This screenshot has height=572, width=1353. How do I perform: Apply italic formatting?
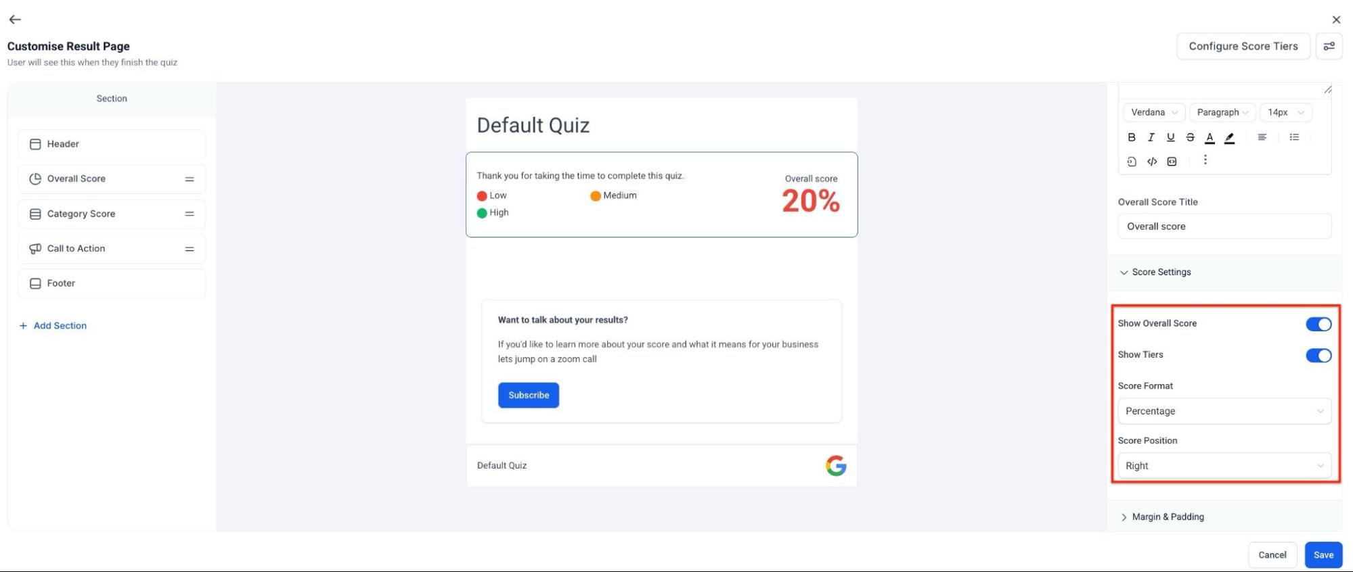point(1151,137)
